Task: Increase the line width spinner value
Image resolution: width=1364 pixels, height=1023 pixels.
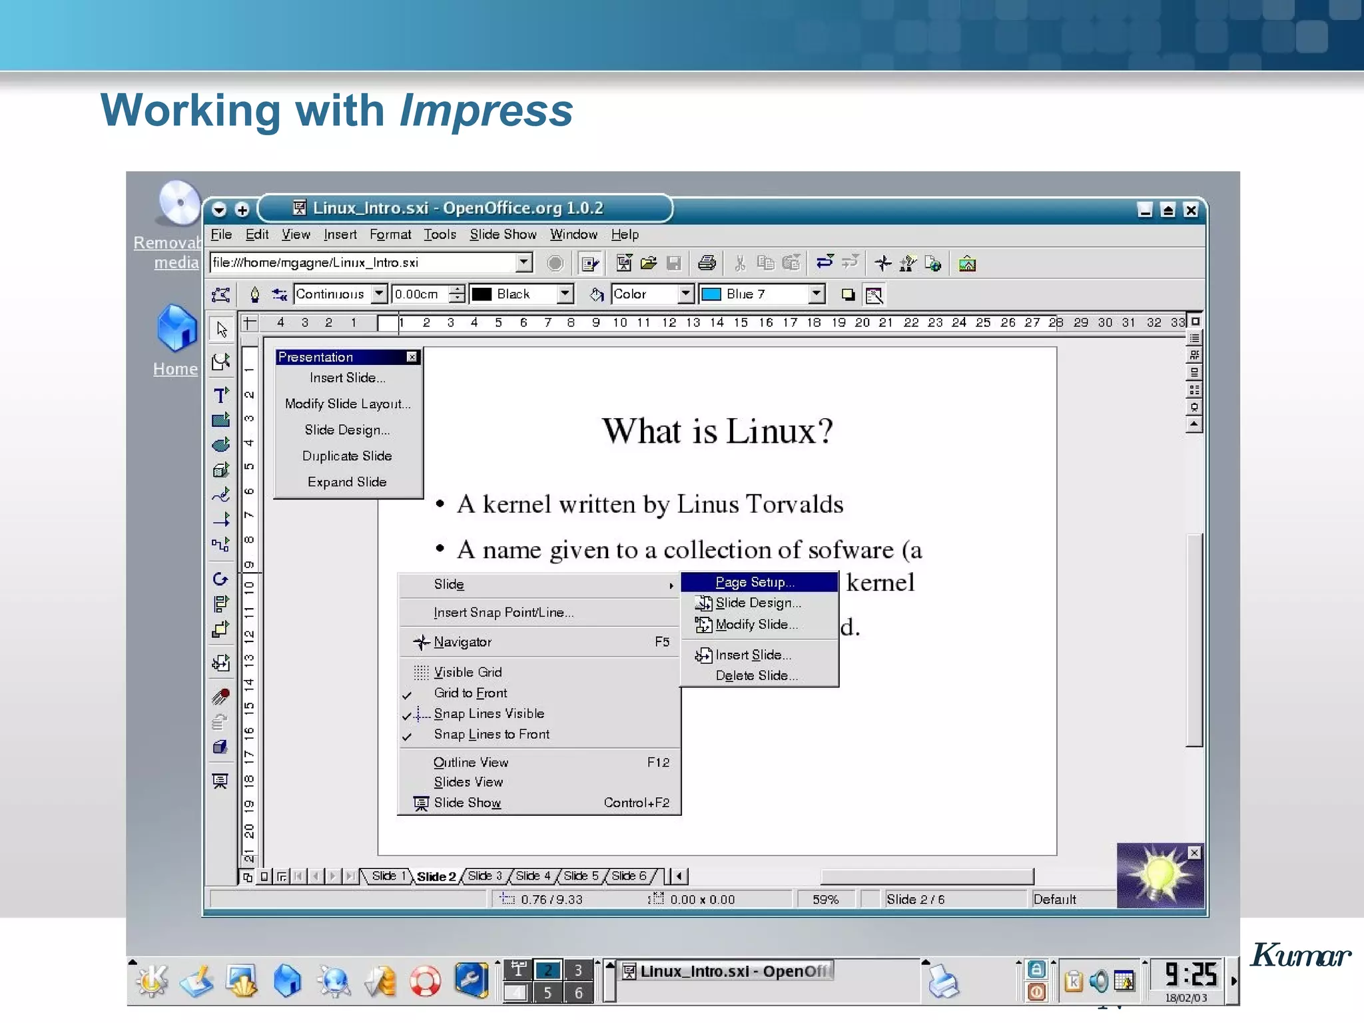Action: (x=457, y=289)
